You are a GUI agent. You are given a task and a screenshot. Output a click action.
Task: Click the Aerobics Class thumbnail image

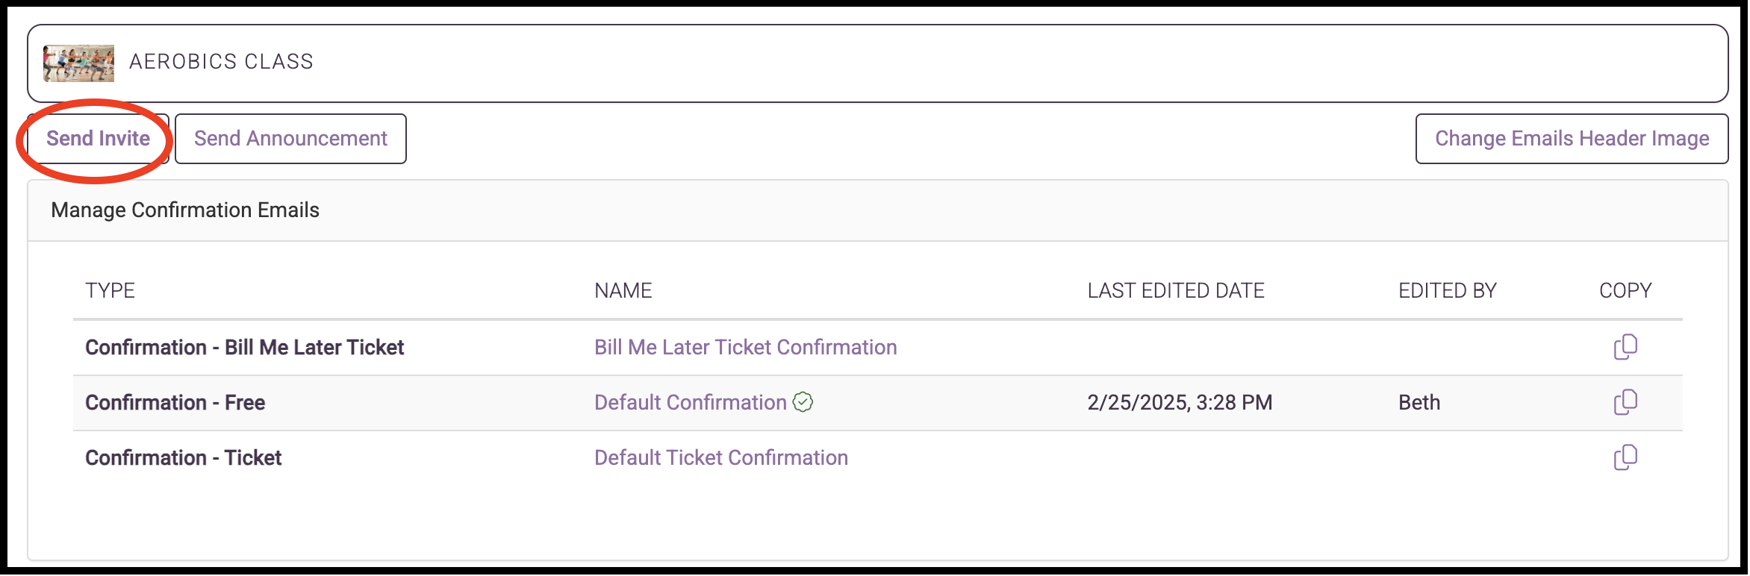78,63
